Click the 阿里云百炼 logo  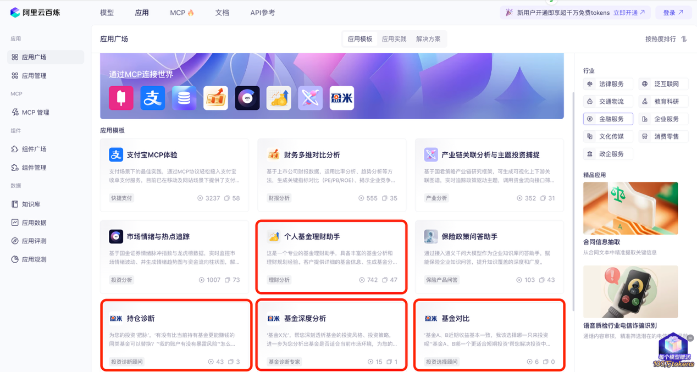(x=35, y=12)
